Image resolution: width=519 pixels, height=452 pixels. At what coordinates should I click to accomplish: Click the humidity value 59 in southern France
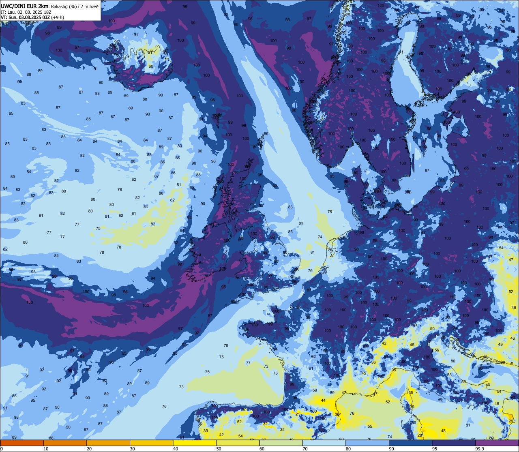pyautogui.click(x=315, y=390)
